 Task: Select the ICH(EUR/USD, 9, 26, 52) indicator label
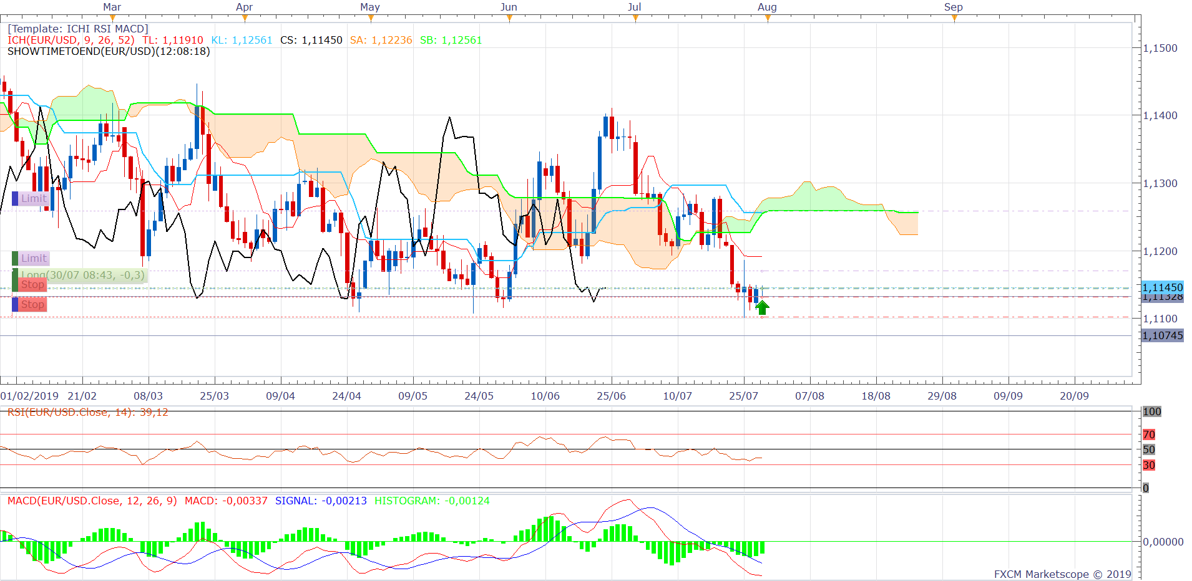tap(71, 40)
